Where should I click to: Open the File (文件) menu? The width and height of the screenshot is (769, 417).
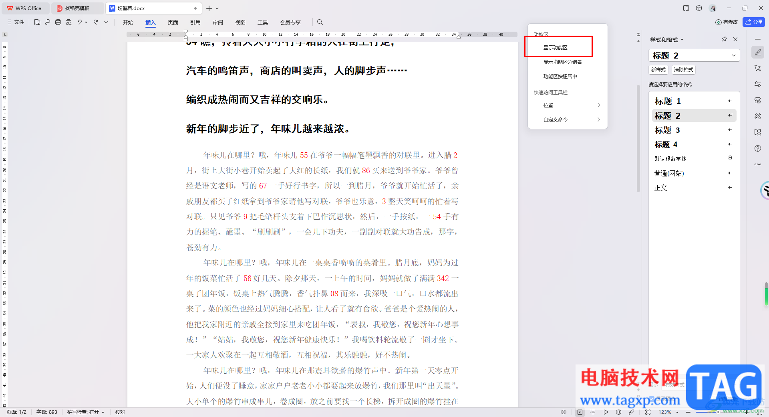[16, 22]
